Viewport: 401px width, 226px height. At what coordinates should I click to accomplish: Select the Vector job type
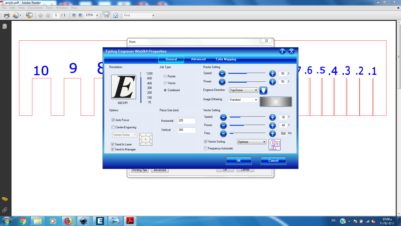pos(165,83)
